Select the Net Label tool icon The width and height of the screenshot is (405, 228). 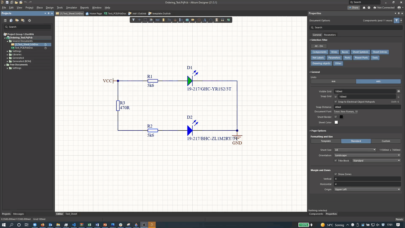[x=157, y=20]
